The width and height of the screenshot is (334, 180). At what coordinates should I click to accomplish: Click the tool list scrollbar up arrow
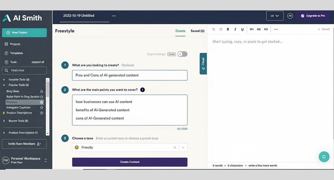coord(48,80)
